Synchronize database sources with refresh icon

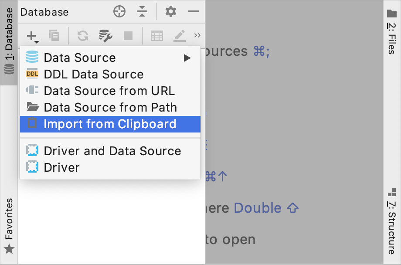tap(82, 36)
